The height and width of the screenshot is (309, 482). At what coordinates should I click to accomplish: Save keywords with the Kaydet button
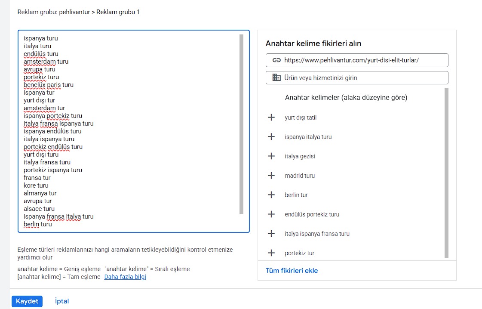pyautogui.click(x=27, y=301)
